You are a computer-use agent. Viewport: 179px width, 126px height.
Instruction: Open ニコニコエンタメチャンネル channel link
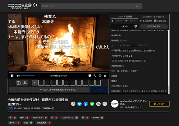coord(133,102)
